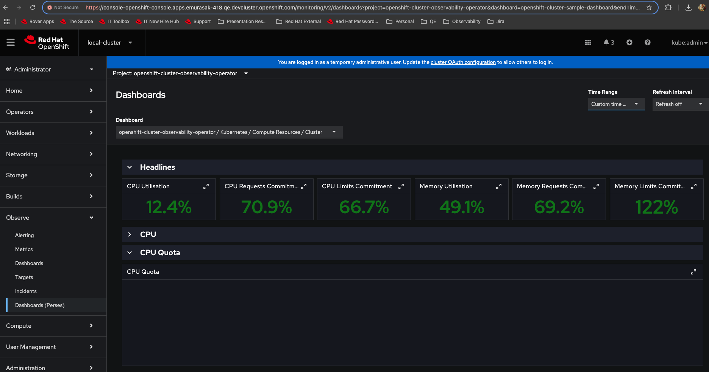Collapse the CPU Quota section
Image resolution: width=709 pixels, height=372 pixels.
tap(130, 253)
